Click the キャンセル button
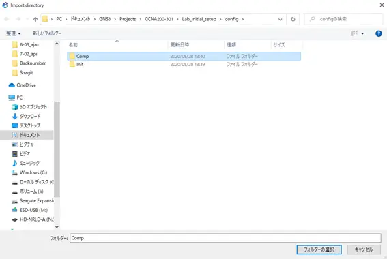Image resolution: width=387 pixels, height=259 pixels. 364,249
